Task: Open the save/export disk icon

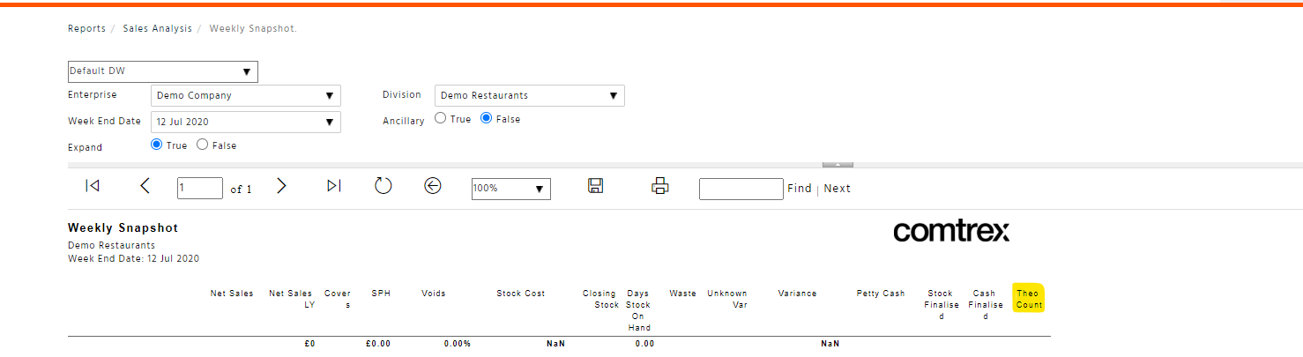Action: coord(595,186)
